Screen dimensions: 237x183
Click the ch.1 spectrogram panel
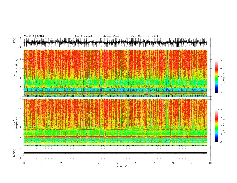click(115, 73)
